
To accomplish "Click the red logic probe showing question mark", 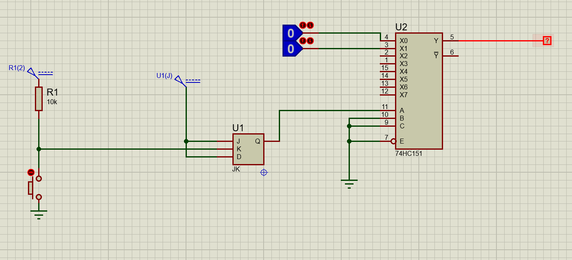I will tap(547, 41).
